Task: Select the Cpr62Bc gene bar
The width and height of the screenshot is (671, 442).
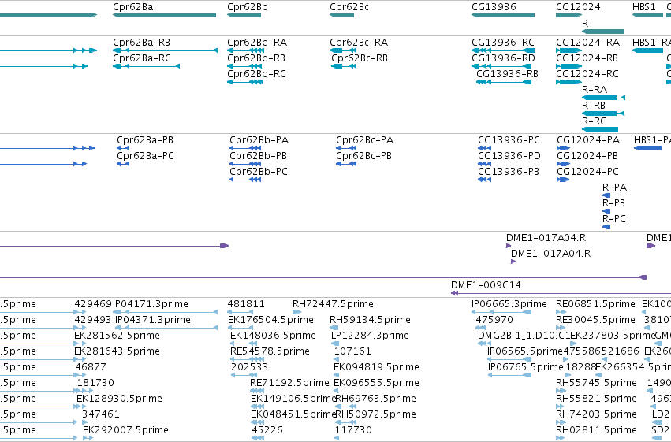Action: (x=341, y=15)
